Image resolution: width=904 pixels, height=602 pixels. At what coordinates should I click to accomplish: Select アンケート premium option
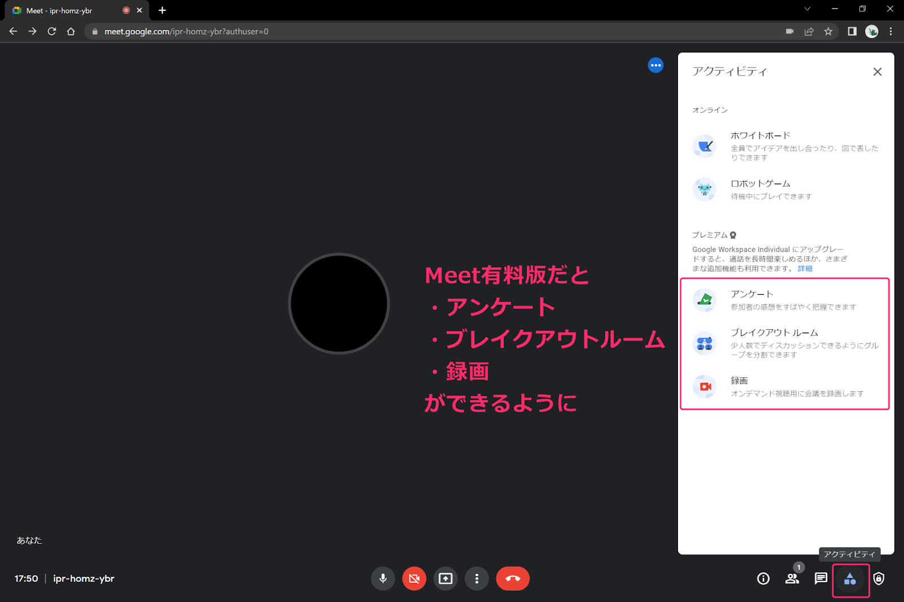click(786, 300)
